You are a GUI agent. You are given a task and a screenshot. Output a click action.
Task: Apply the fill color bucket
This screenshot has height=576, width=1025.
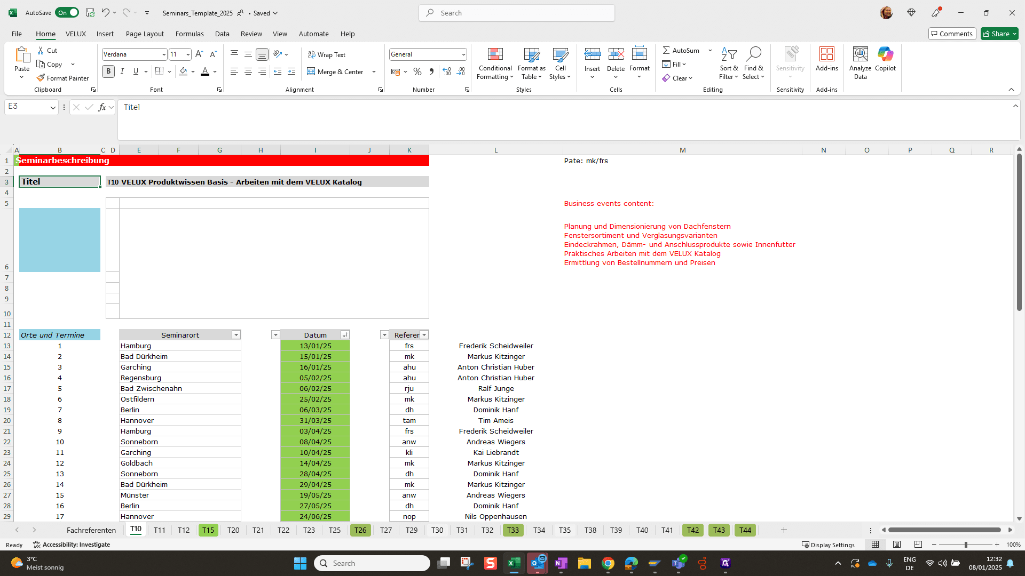[x=183, y=71]
